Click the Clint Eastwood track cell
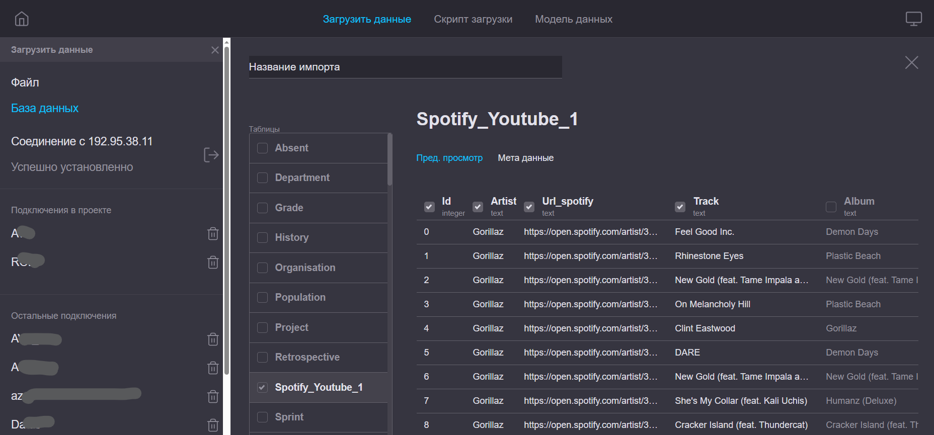The width and height of the screenshot is (934, 435). click(x=705, y=328)
